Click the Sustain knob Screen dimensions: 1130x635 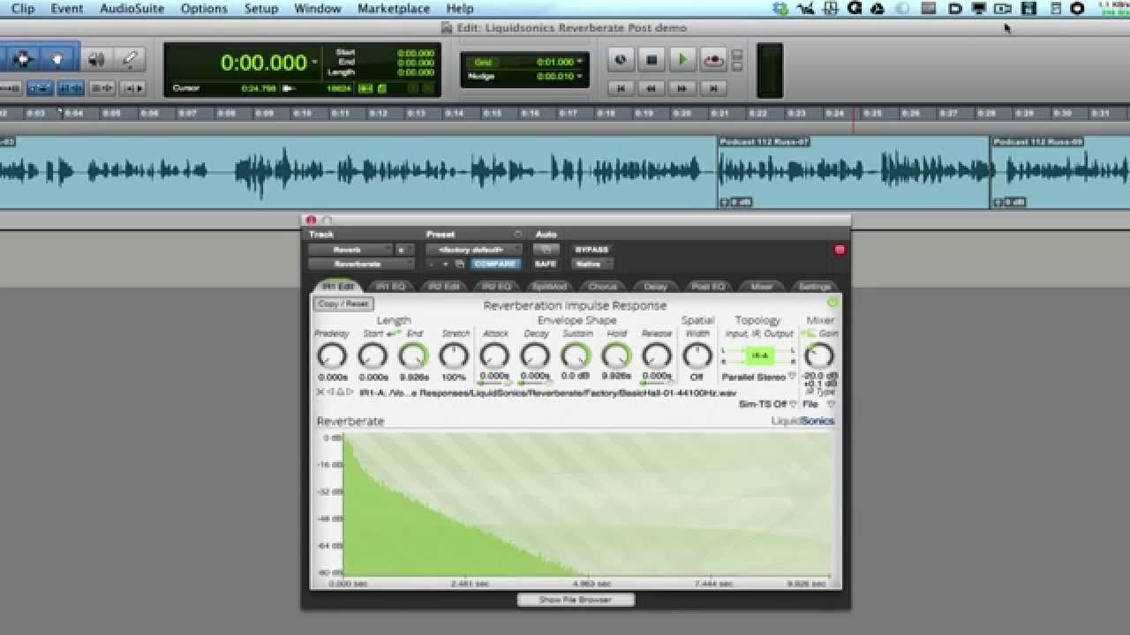[x=576, y=356]
